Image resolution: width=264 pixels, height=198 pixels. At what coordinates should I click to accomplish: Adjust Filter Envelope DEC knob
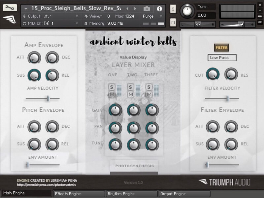point(231,127)
